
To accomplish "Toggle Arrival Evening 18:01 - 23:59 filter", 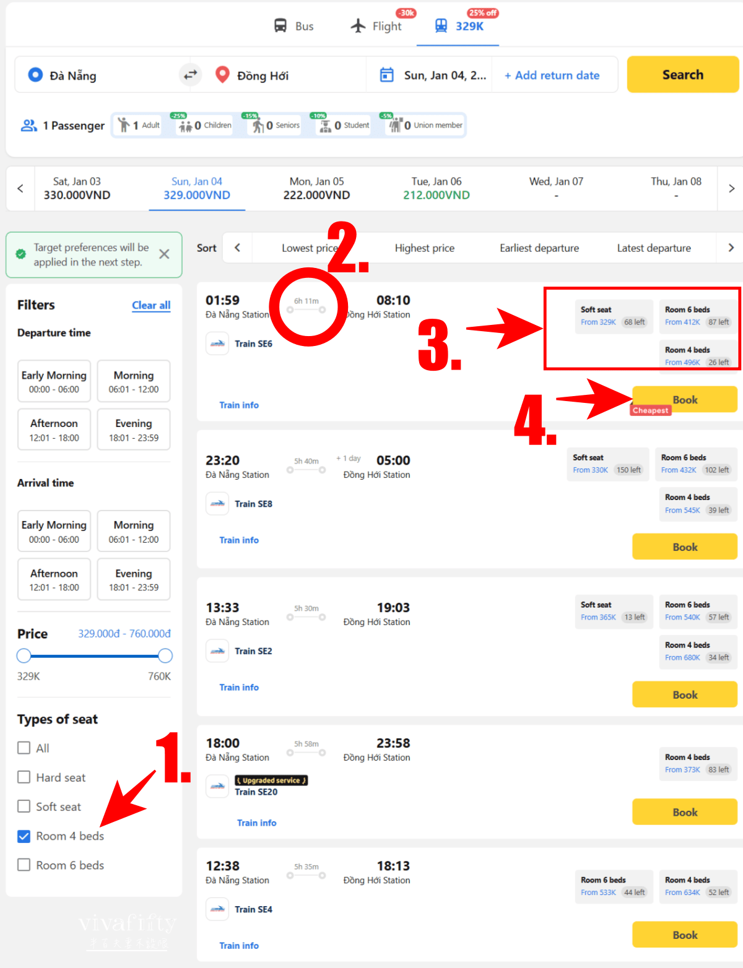I will point(134,579).
